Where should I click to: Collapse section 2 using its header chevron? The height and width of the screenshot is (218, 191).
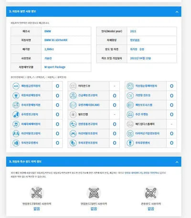click(x=177, y=12)
